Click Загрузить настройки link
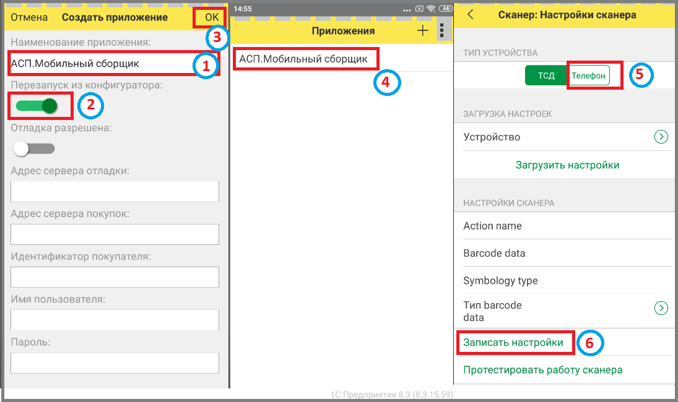 tap(567, 165)
